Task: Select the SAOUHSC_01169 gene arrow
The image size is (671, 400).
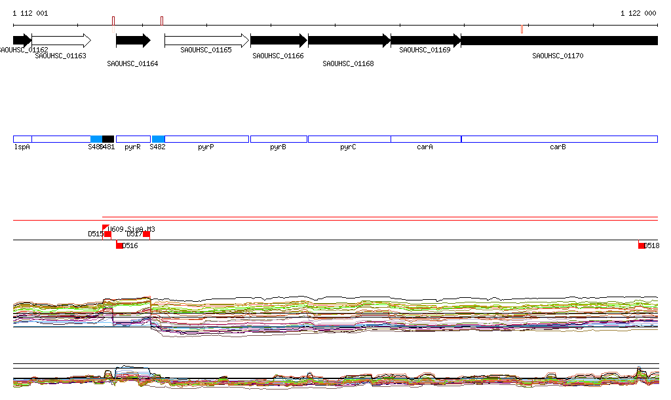Action: coord(426,41)
